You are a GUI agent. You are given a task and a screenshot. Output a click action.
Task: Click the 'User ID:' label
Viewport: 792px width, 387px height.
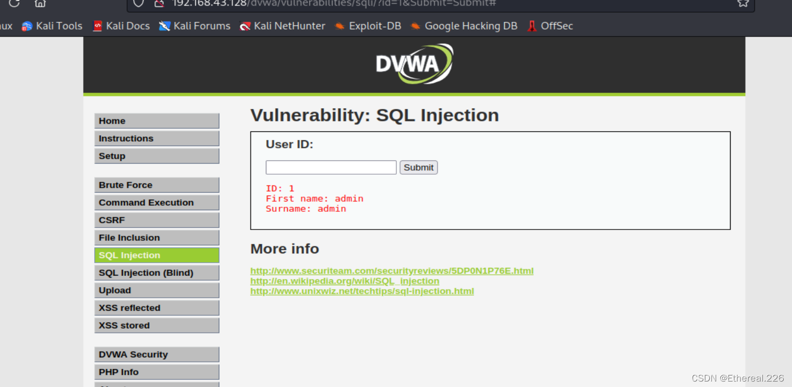289,145
